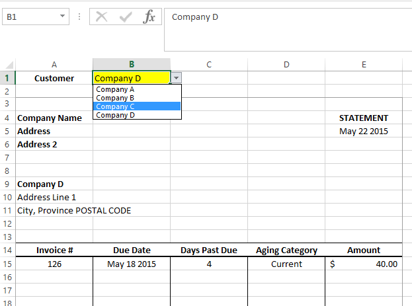The width and height of the screenshot is (412, 306).
Task: Select row 15 header
Action: coord(7,264)
